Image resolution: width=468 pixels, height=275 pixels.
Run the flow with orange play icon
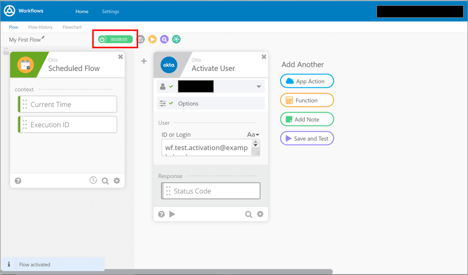coord(152,39)
